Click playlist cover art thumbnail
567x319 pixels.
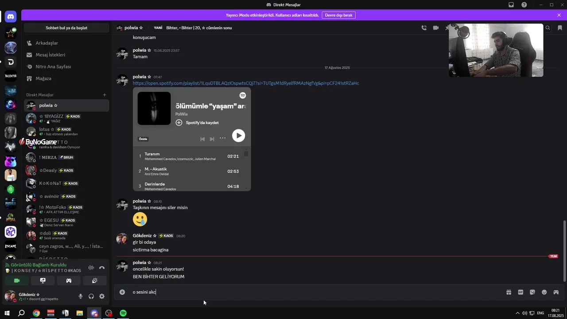pos(154,109)
